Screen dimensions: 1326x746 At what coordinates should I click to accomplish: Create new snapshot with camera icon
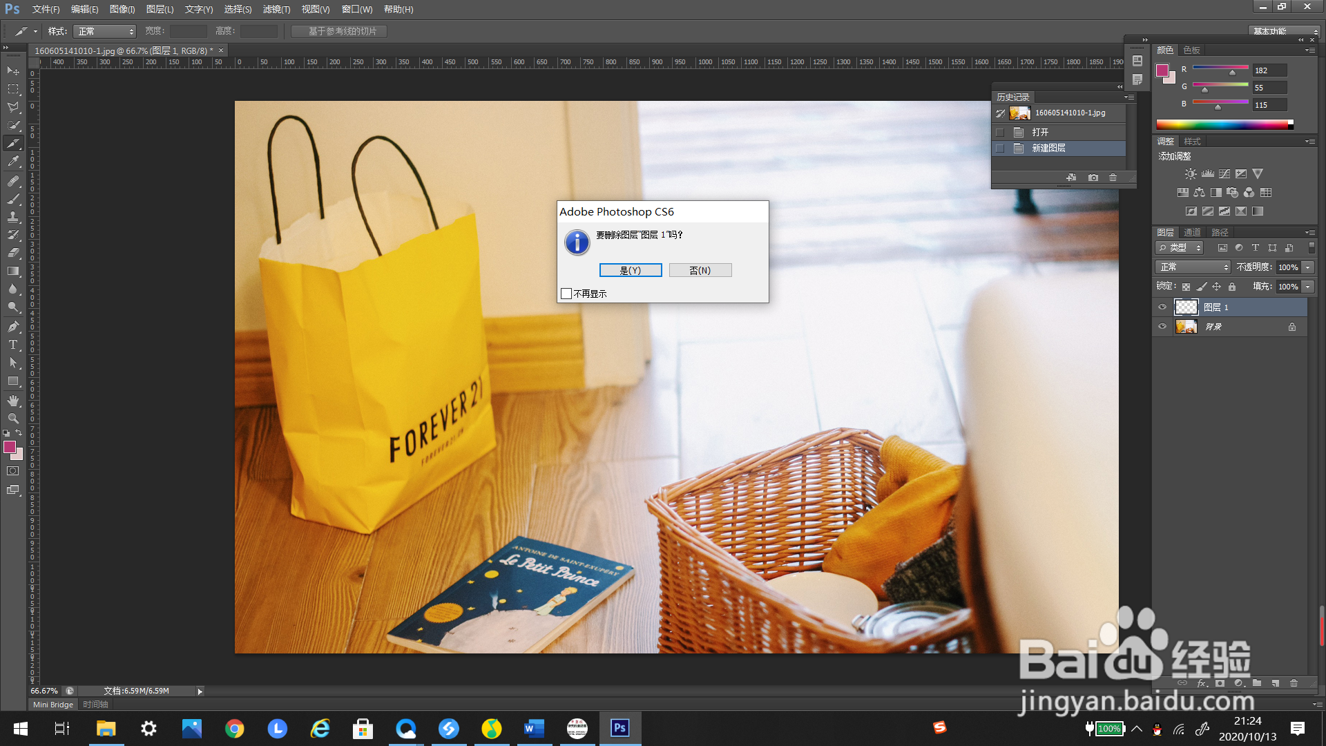1093,178
